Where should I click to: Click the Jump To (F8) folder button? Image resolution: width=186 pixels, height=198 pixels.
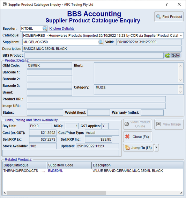click(x=139, y=148)
